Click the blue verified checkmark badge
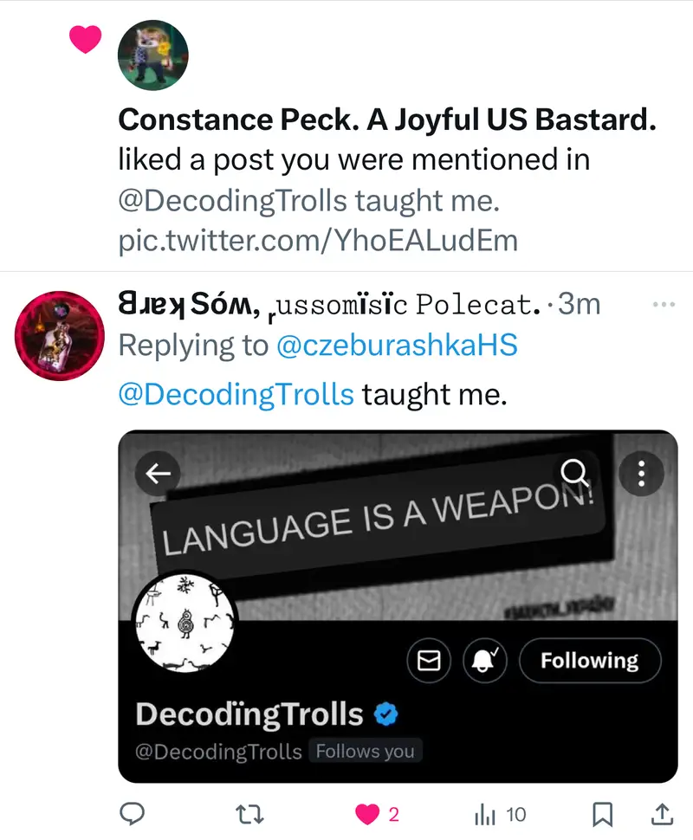This screenshot has height=840, width=693. [385, 714]
